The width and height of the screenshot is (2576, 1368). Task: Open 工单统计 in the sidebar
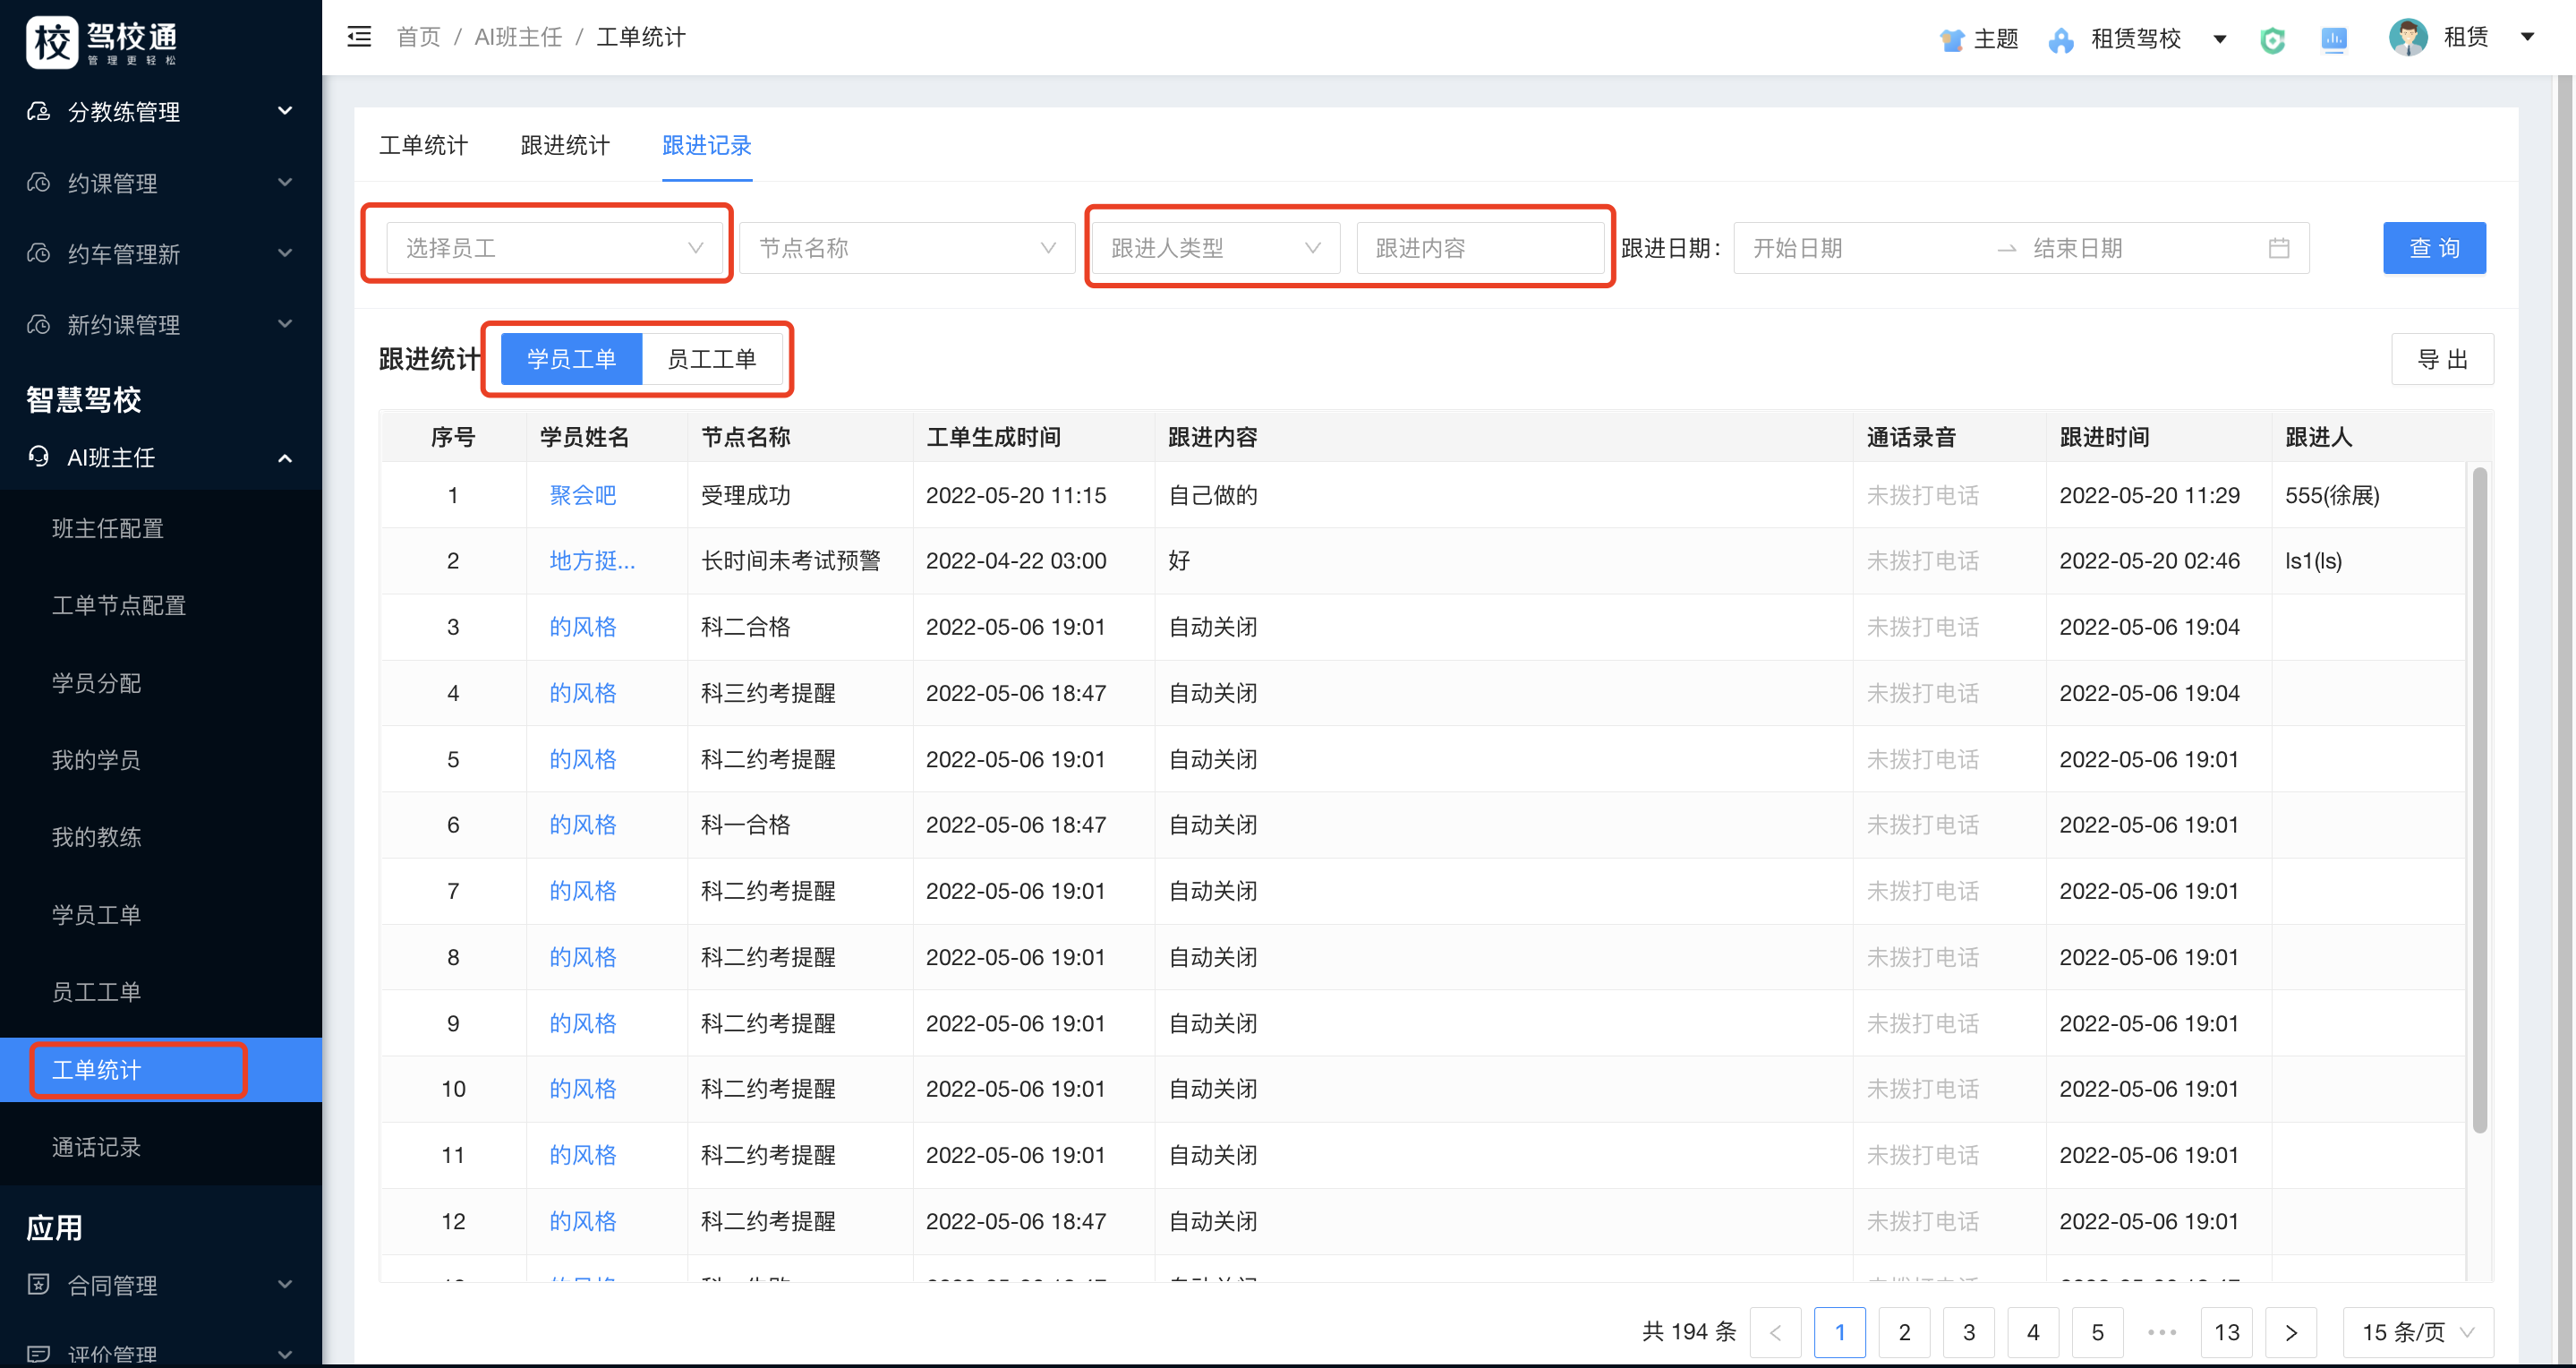[161, 1070]
